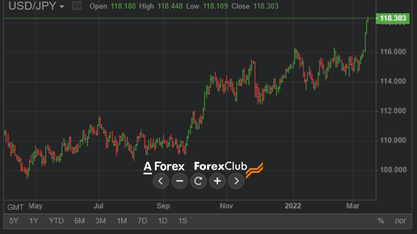This screenshot has width=417, height=234.
Task: Select the 5Y time range
Action: (x=13, y=221)
